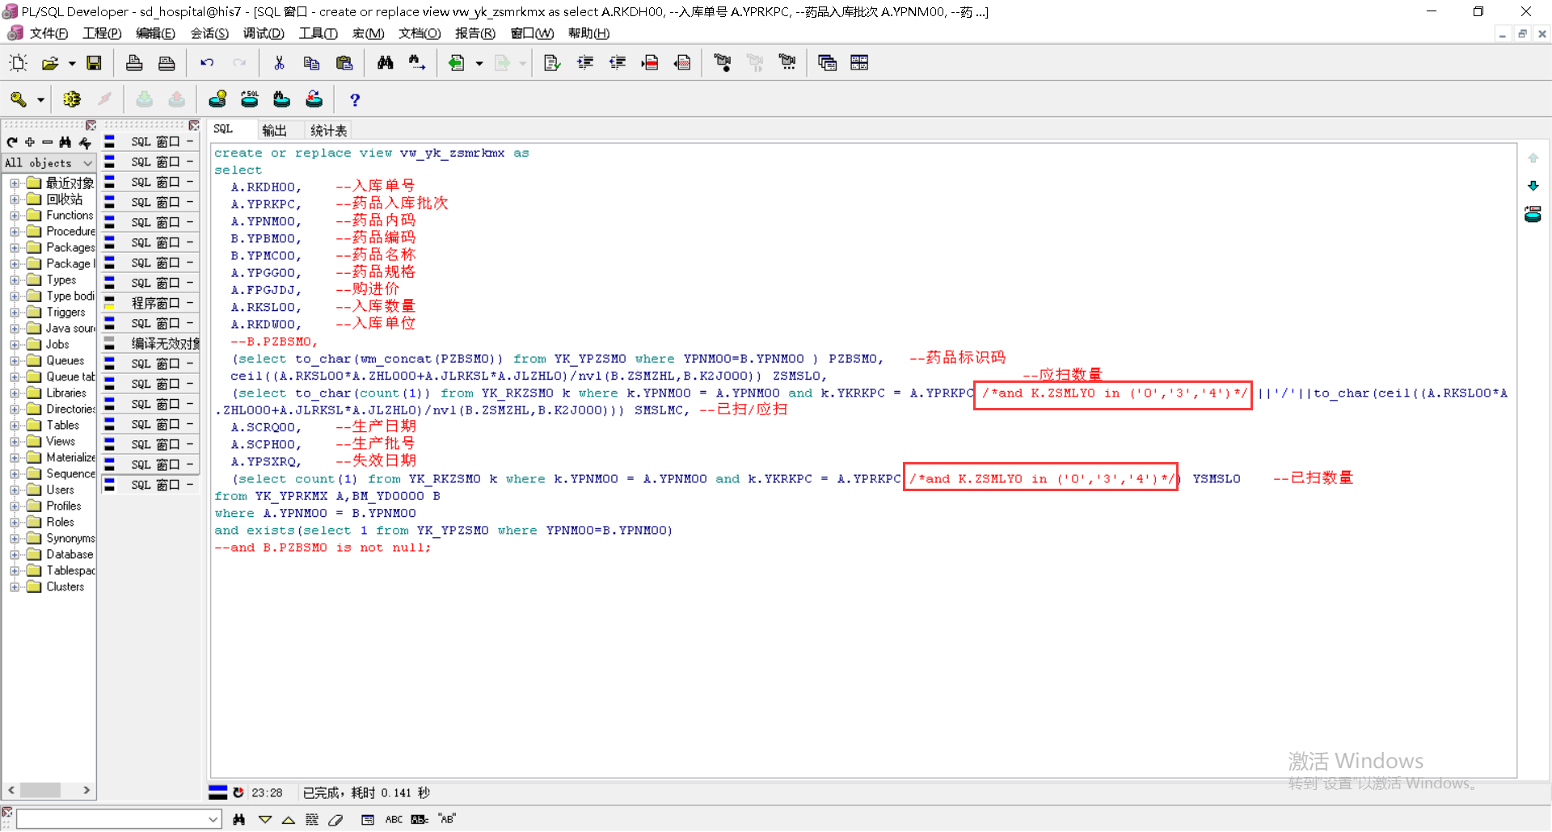Toggle whole-word search option icon
This screenshot has height=832, width=1552.
coord(420,819)
